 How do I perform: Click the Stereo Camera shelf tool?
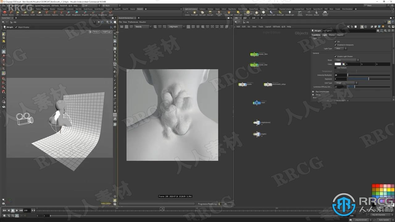(300, 14)
